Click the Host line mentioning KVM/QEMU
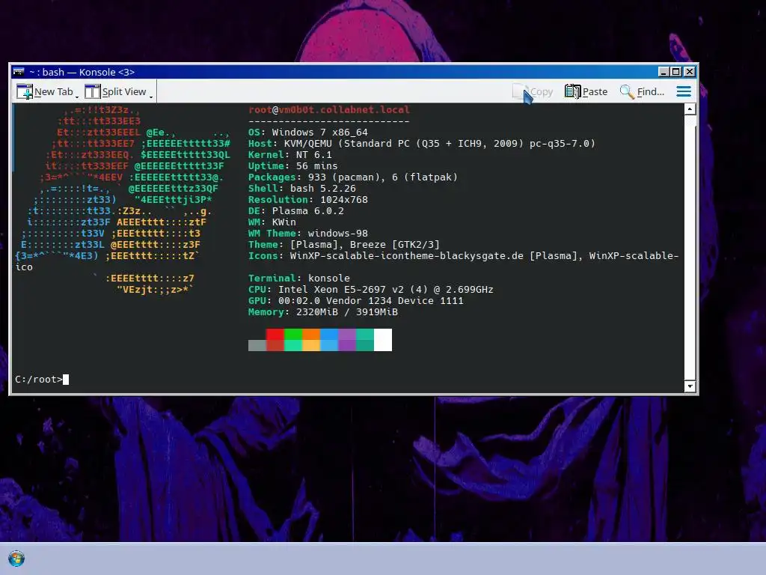The width and height of the screenshot is (766, 575). coord(422,143)
